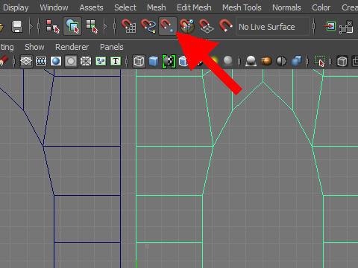
Task: Open the Show viewport menu
Action: click(34, 47)
